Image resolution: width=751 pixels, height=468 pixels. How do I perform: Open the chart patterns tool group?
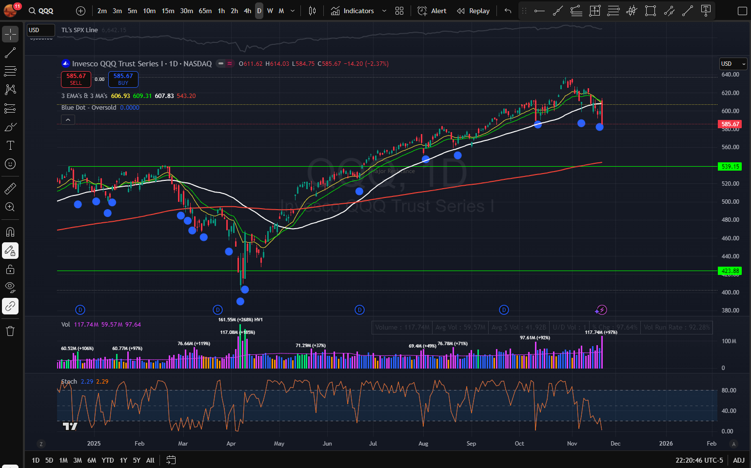click(10, 90)
